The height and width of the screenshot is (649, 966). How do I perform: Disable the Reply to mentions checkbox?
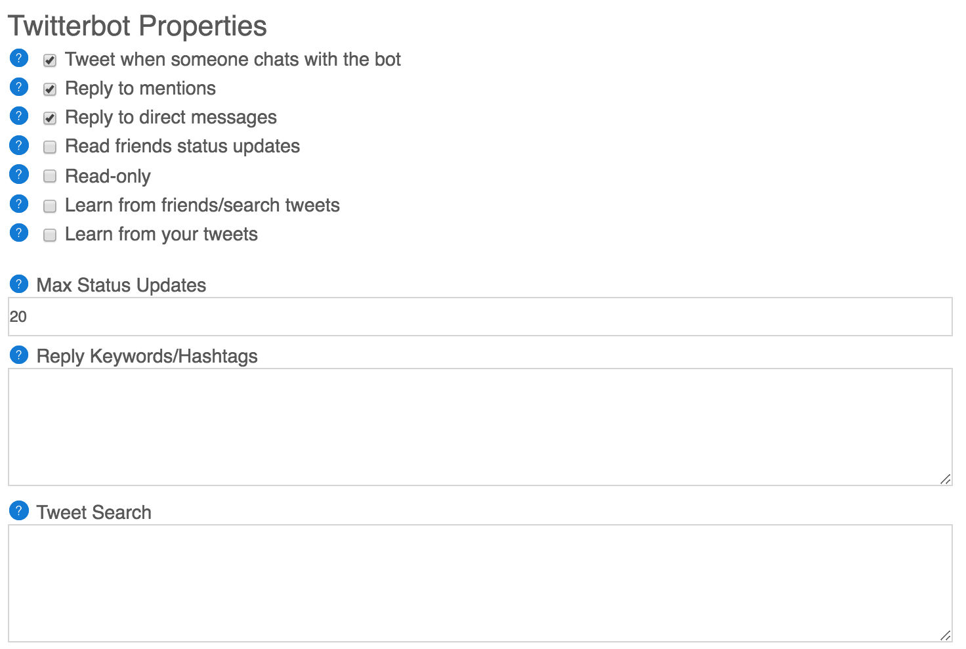50,89
